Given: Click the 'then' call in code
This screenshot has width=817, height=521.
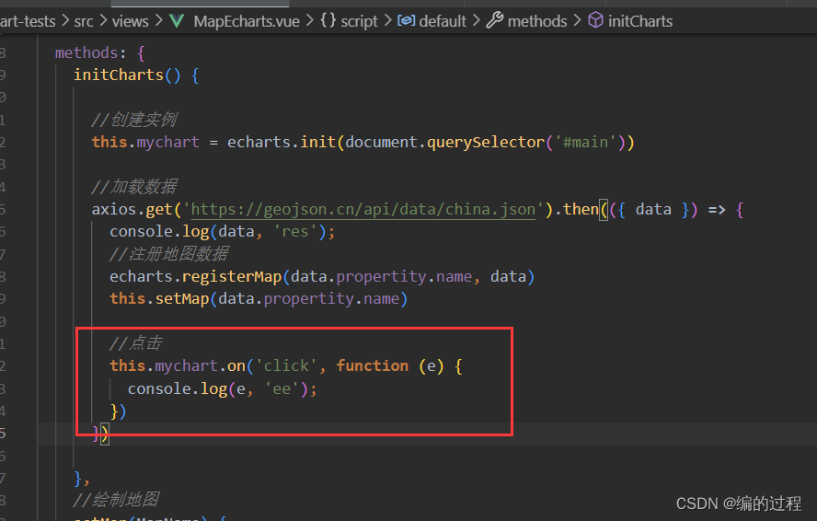Looking at the screenshot, I should point(581,209).
